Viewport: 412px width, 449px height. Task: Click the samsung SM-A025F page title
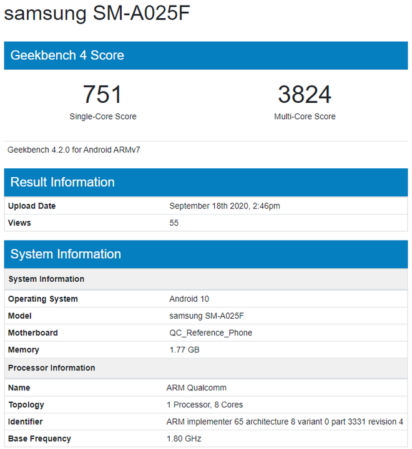(97, 13)
